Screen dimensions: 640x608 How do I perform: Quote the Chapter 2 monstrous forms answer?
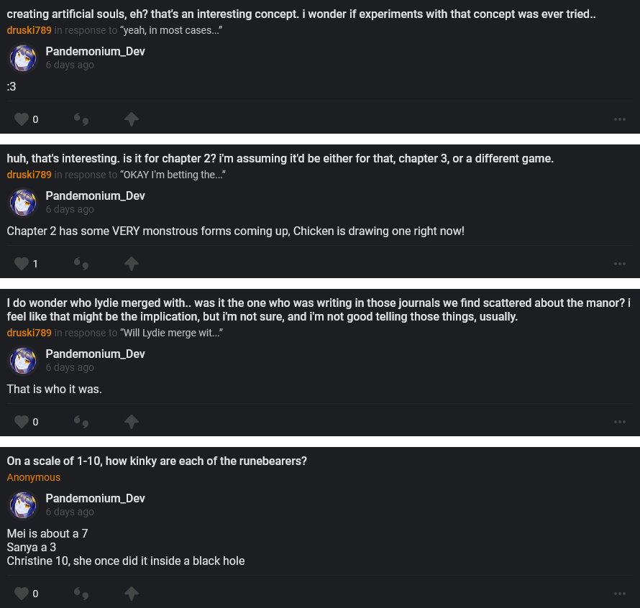tap(81, 264)
